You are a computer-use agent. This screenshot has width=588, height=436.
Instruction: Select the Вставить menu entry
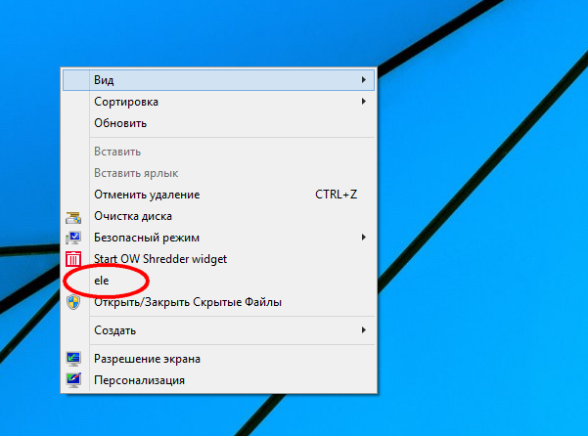click(218, 152)
